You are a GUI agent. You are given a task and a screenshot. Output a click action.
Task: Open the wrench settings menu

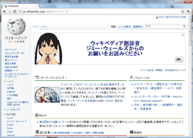click(x=188, y=11)
